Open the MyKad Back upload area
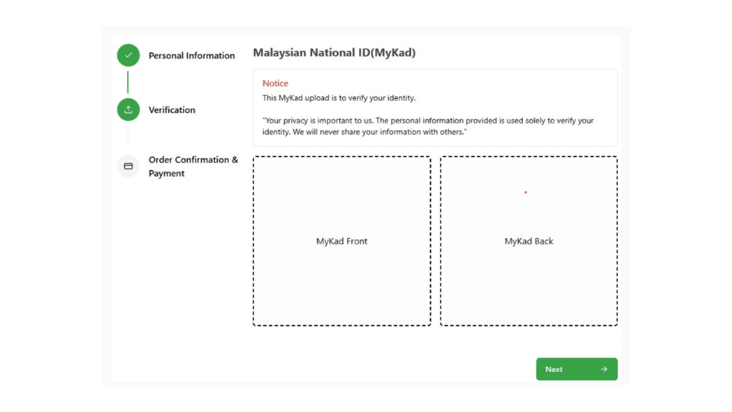Viewport: 732px width, 412px height. 529,241
